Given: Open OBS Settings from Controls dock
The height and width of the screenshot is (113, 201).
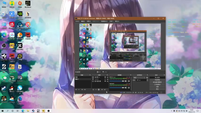Looking at the screenshot, I should coord(157,87).
